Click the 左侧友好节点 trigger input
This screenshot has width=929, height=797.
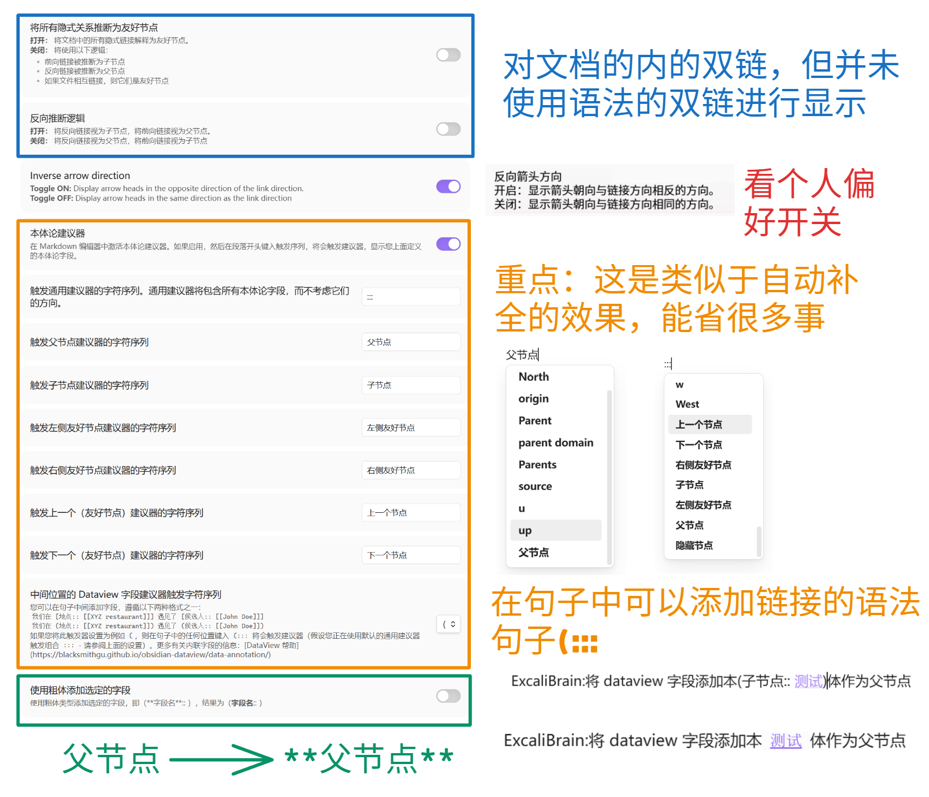tap(411, 428)
